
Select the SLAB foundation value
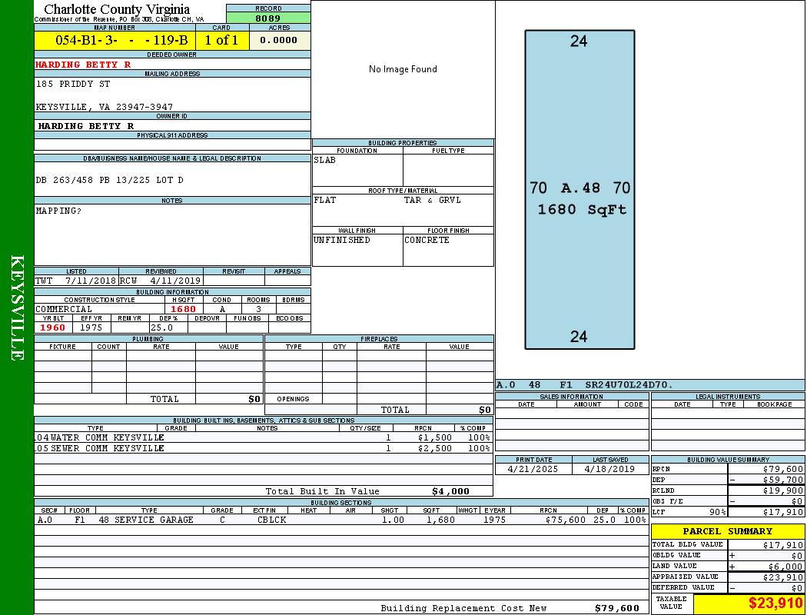click(x=325, y=161)
